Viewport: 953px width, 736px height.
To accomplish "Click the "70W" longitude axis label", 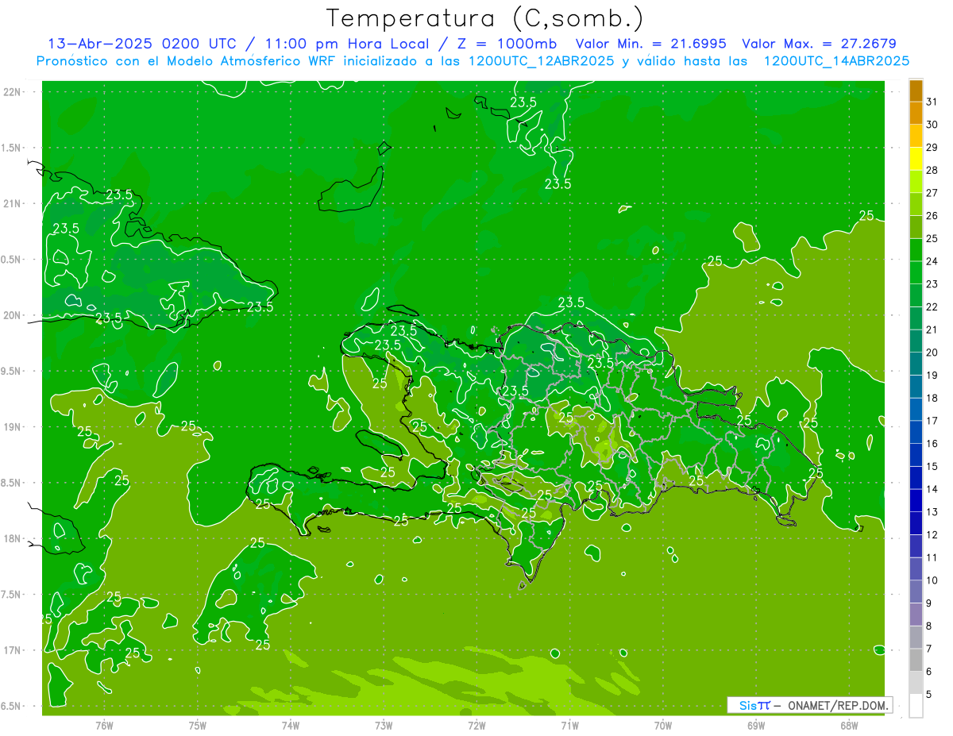I will (x=662, y=726).
